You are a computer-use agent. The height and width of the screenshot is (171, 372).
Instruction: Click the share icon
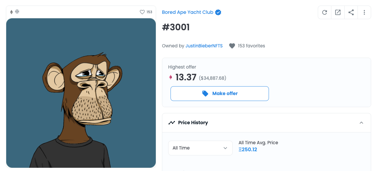coord(351,12)
